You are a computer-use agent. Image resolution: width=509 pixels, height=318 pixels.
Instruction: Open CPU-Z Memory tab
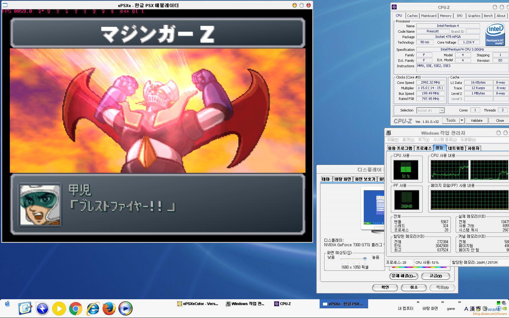(446, 16)
